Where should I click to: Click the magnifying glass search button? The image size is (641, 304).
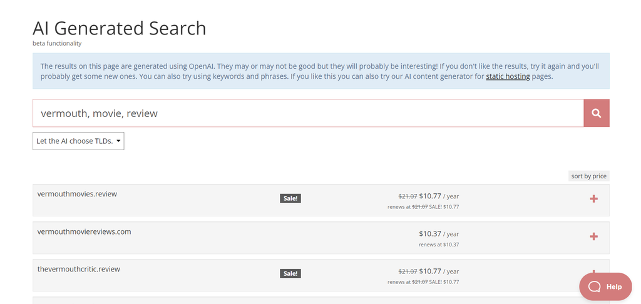(x=596, y=113)
